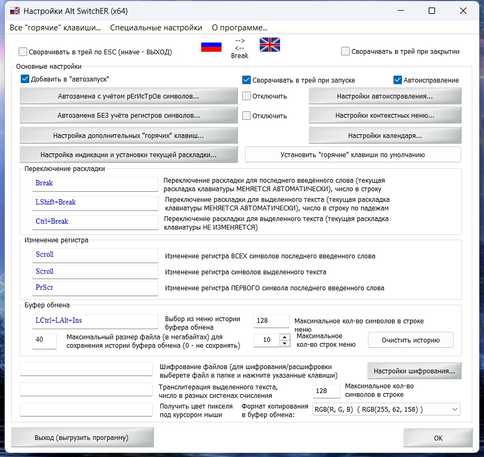Click 'Выбор из меню истории буфера обмена' text
This screenshot has height=457, width=484.
point(202,323)
